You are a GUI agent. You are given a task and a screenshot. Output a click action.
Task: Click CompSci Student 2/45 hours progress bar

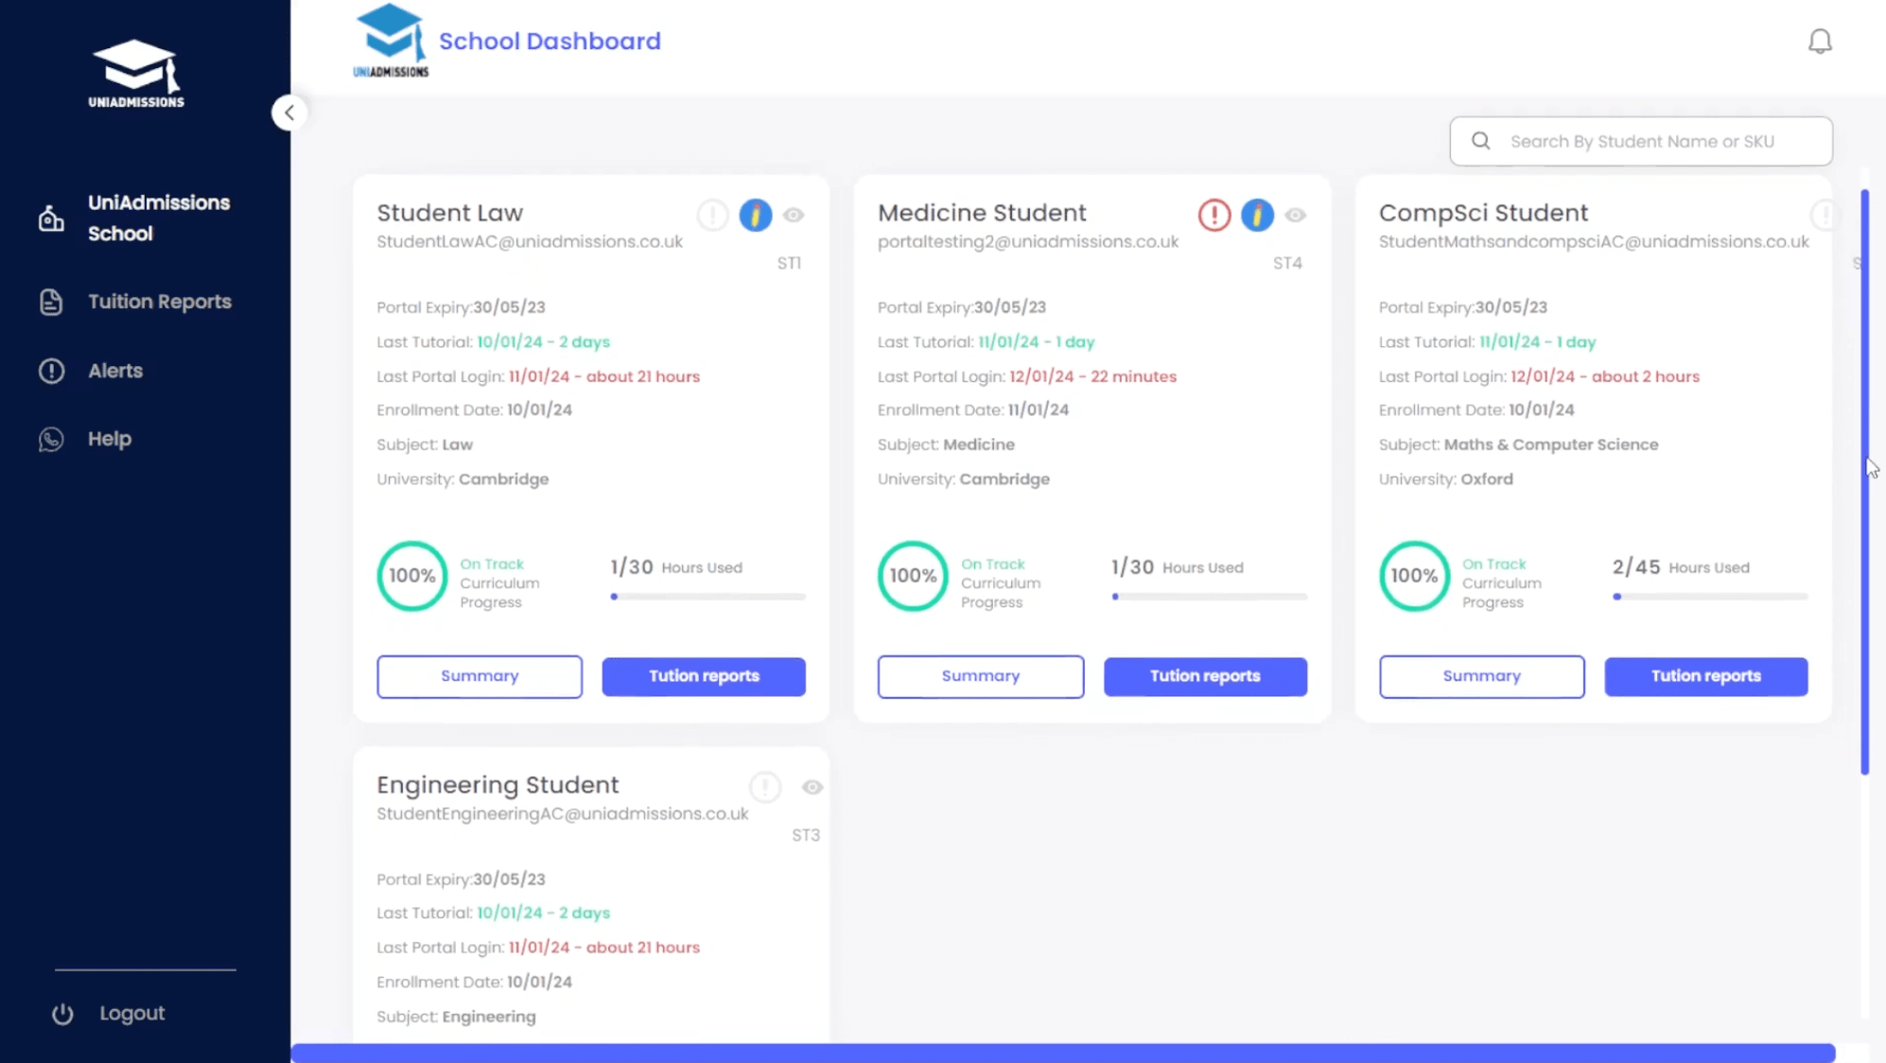[1710, 597]
